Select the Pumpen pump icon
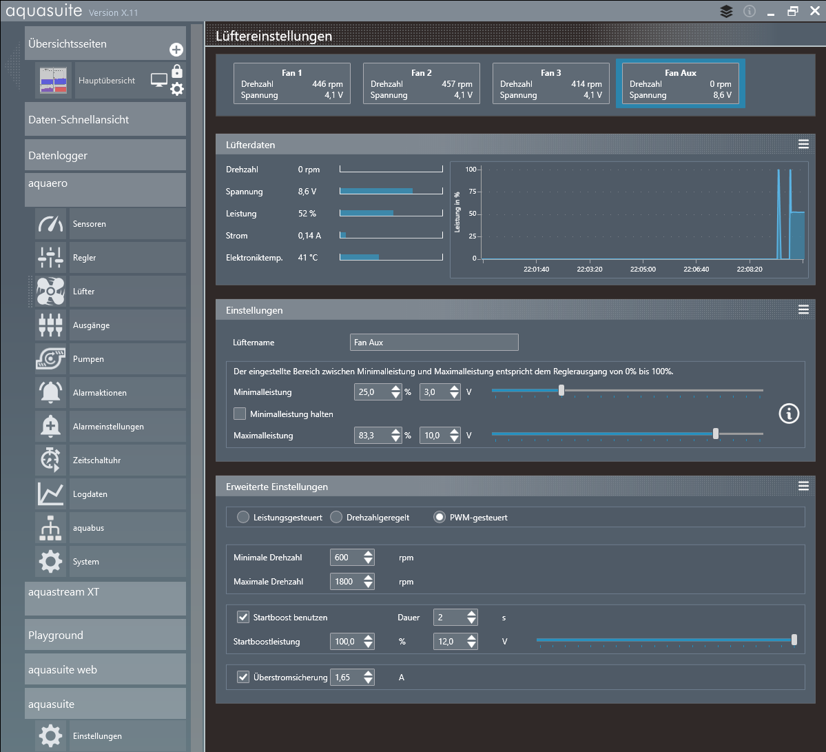The image size is (826, 752). [x=51, y=359]
